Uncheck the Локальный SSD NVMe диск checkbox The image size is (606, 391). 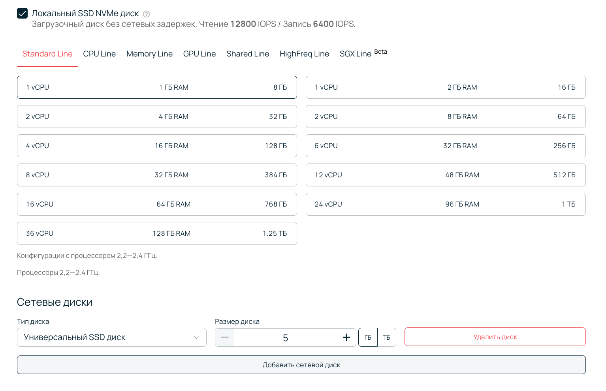[x=23, y=13]
